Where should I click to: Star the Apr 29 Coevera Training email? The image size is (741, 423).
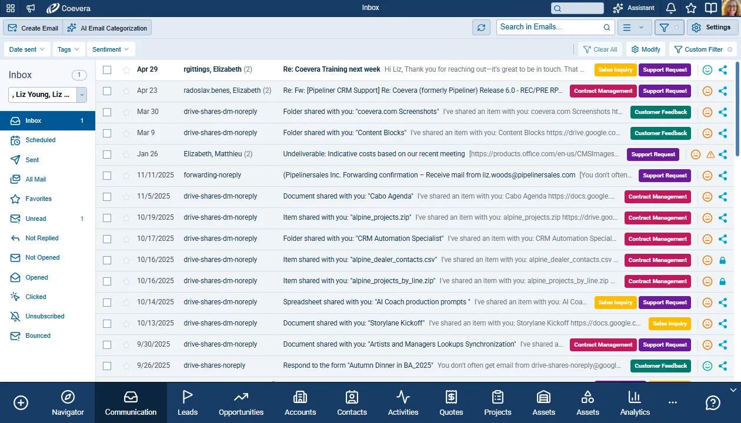tap(126, 70)
